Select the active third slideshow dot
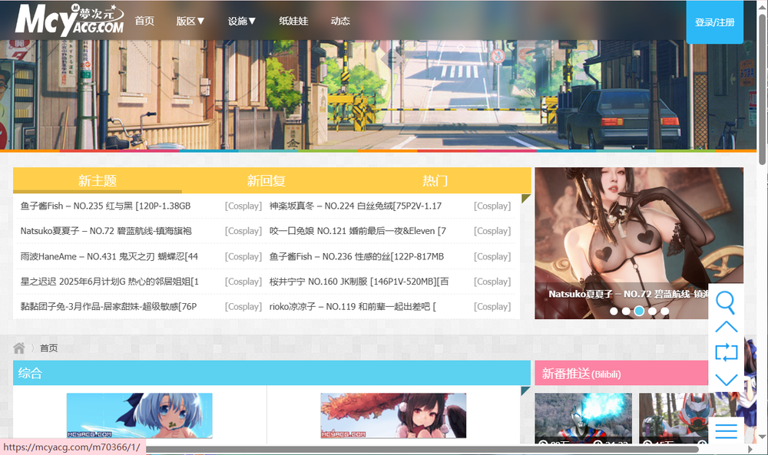 click(x=639, y=311)
